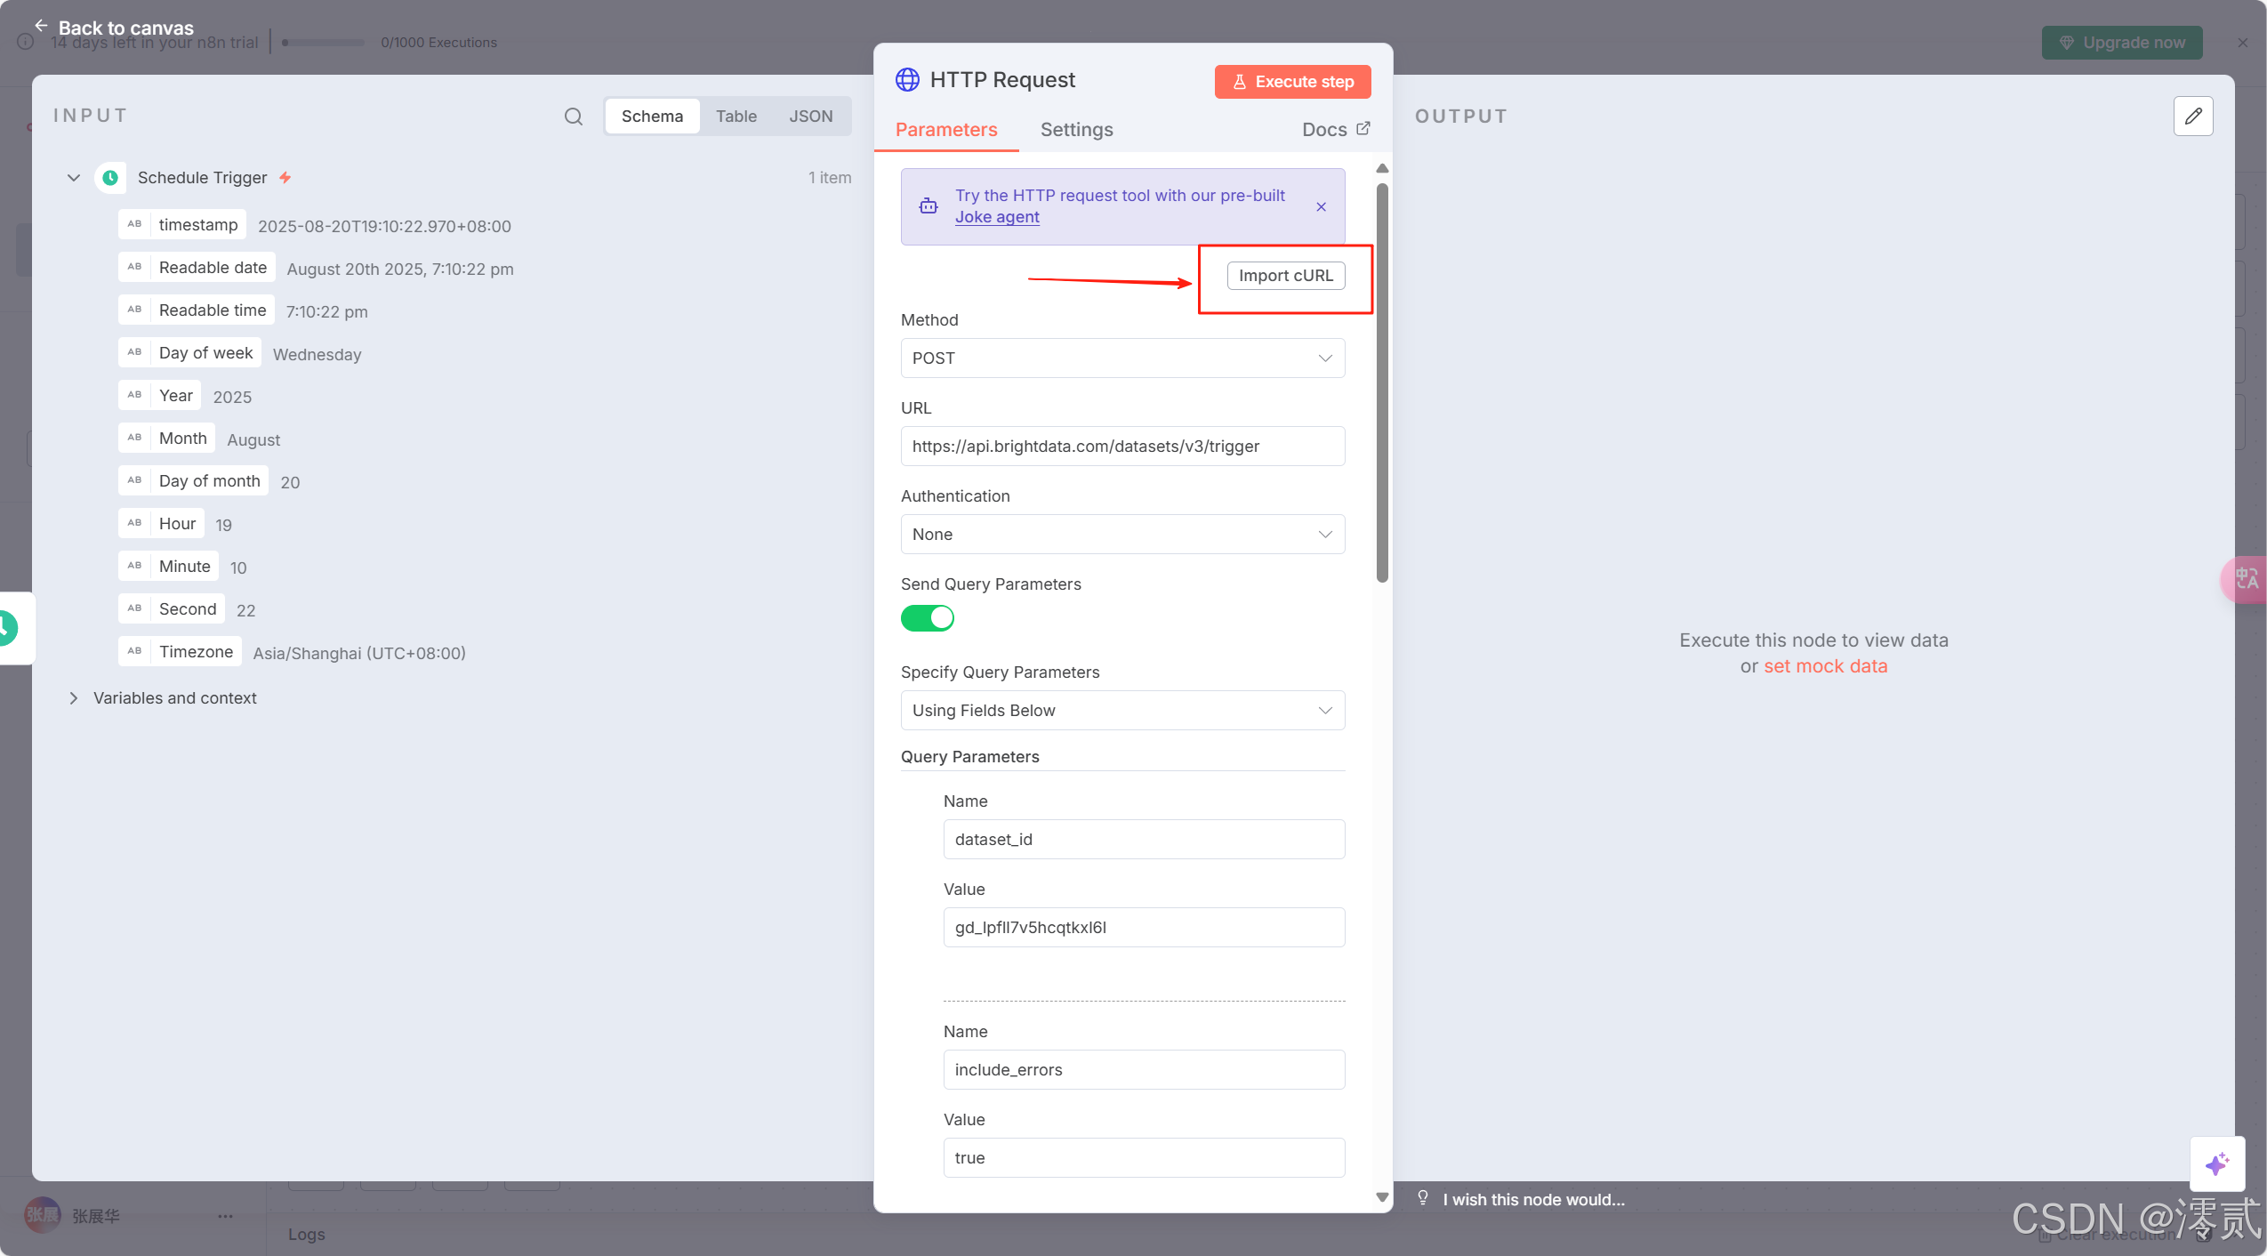
Task: Click the HTTP Request globe icon
Action: [907, 80]
